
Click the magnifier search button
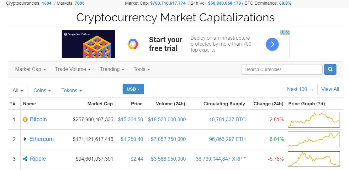[330, 69]
